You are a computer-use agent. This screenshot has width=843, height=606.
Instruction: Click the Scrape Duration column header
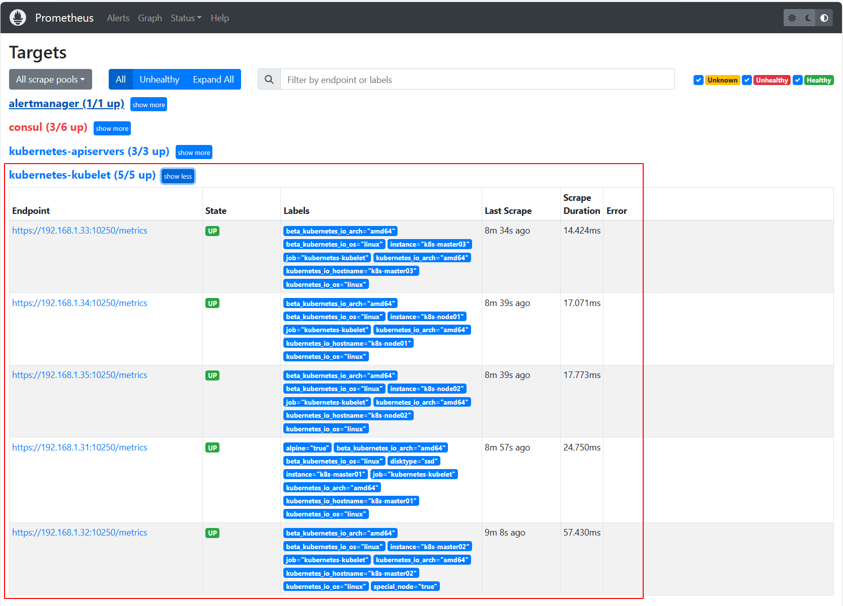[x=582, y=204]
